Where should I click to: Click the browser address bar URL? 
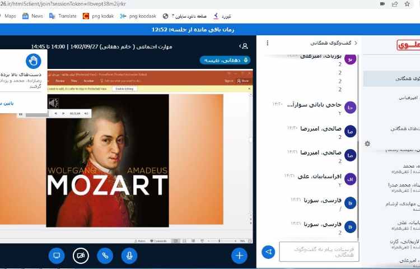coord(63,4)
